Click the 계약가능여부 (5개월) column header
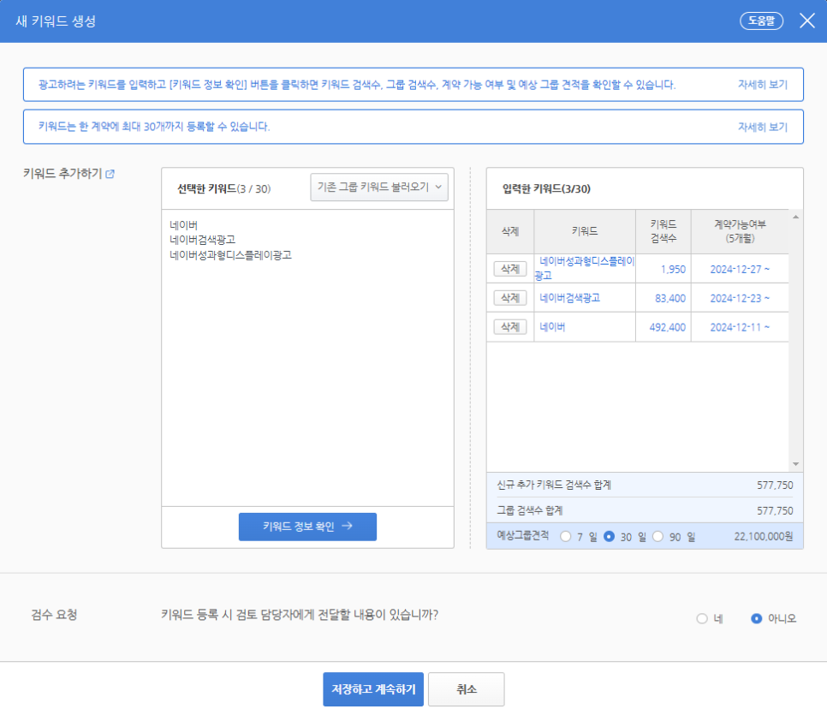Viewport: 827px width, 715px height. (x=740, y=231)
